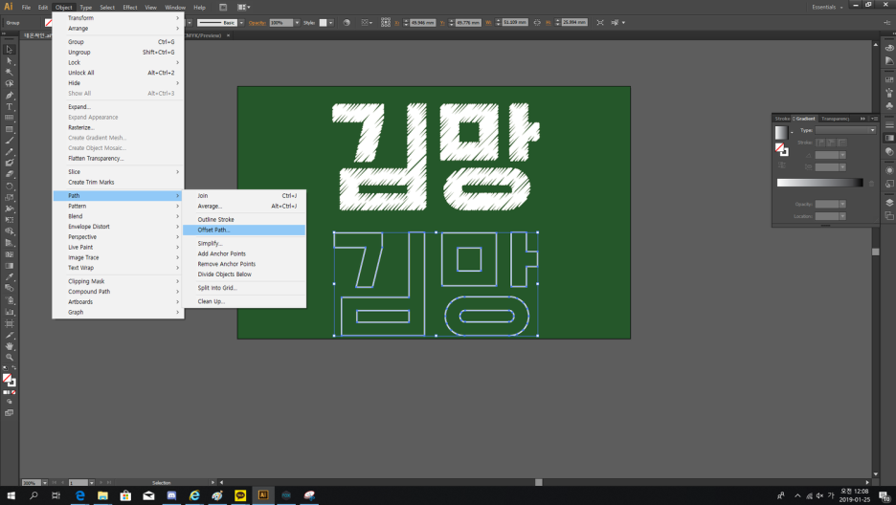
Task: Activate the Zoom tool
Action: point(10,358)
